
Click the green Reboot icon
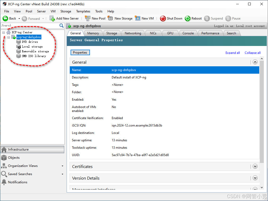(188, 18)
